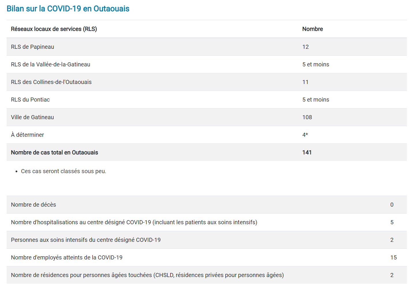
Task: Select 'Nombre de résidences pour personnes âgées touchées' label
Action: pos(147,275)
